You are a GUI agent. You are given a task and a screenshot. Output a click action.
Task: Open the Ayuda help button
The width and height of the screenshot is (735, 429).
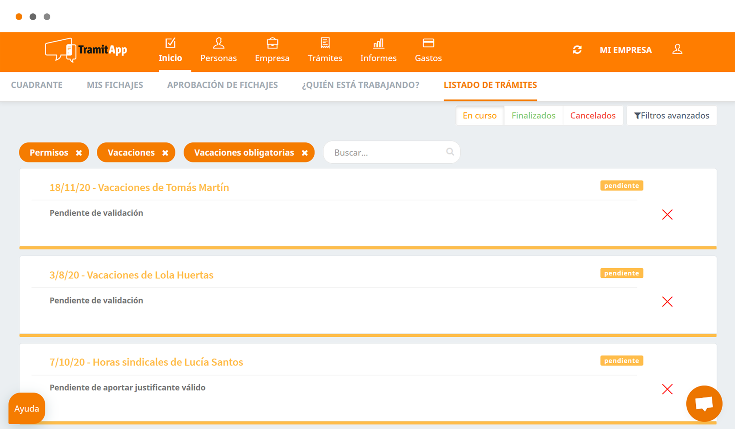coord(27,408)
